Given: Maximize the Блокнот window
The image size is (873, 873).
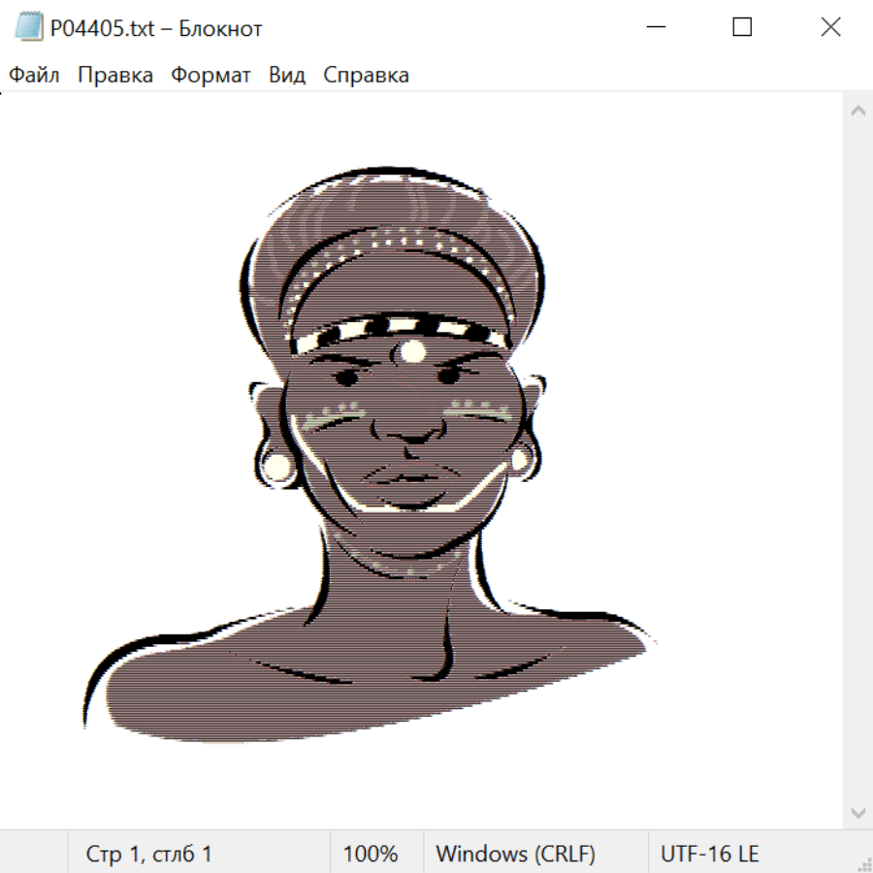Looking at the screenshot, I should click(742, 28).
